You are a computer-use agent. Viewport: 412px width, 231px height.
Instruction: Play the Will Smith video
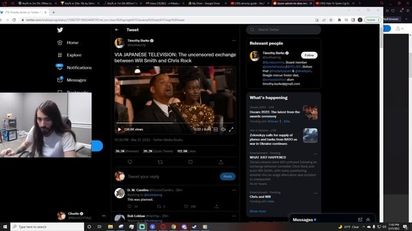(120, 130)
